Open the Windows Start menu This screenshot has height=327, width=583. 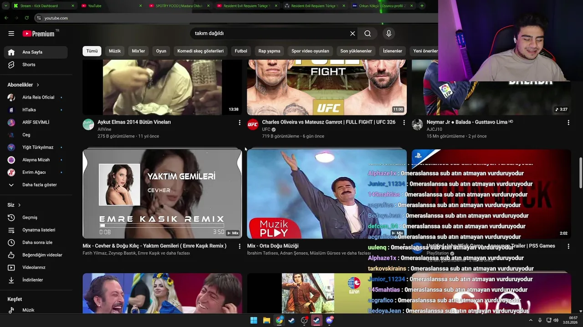point(254,320)
